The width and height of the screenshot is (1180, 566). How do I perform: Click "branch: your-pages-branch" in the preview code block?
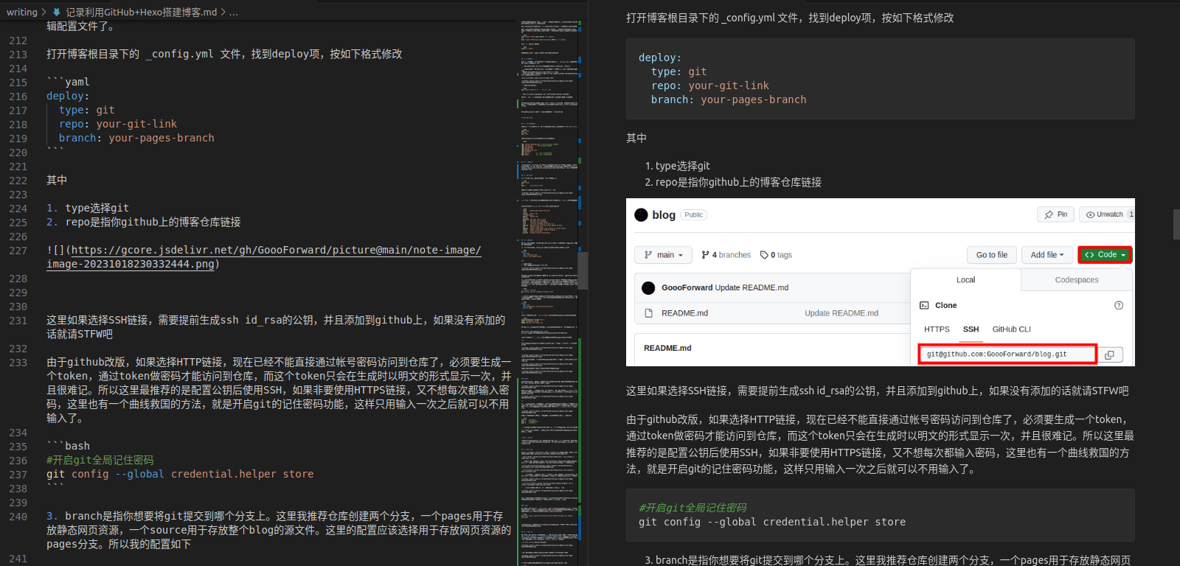click(x=729, y=99)
